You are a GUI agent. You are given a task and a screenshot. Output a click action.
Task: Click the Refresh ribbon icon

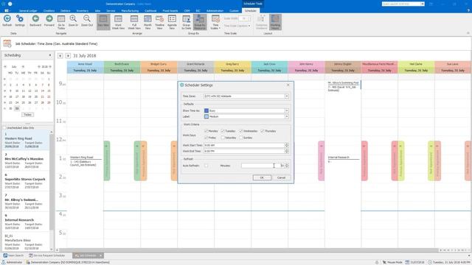click(x=7, y=21)
